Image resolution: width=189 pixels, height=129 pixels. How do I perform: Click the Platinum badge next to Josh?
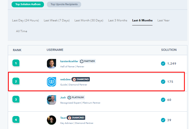point(76,97)
